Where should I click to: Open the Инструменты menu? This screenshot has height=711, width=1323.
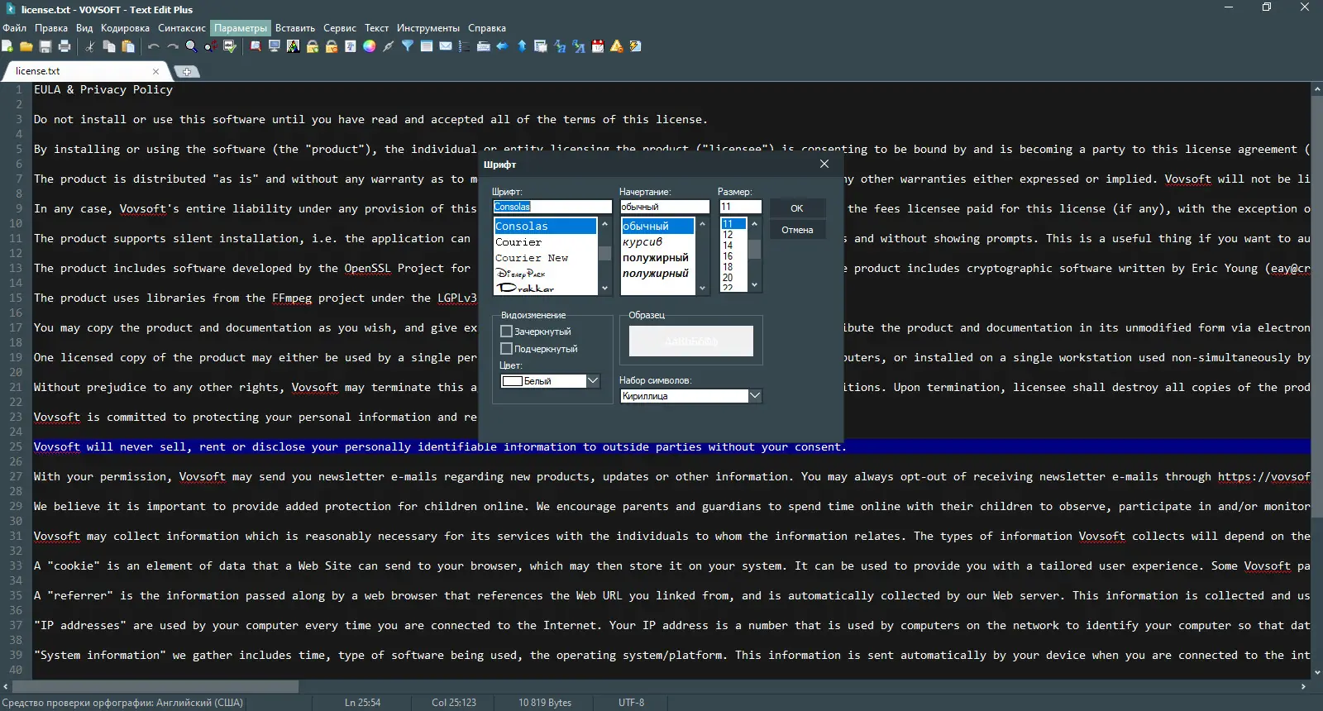(428, 28)
